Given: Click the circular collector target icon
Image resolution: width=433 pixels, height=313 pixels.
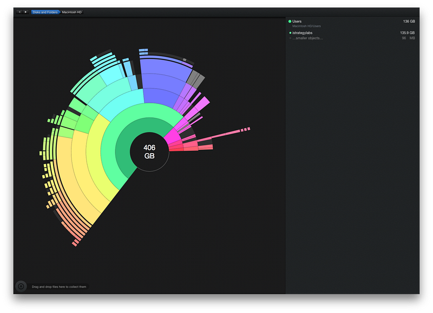Looking at the screenshot, I should 21,287.
